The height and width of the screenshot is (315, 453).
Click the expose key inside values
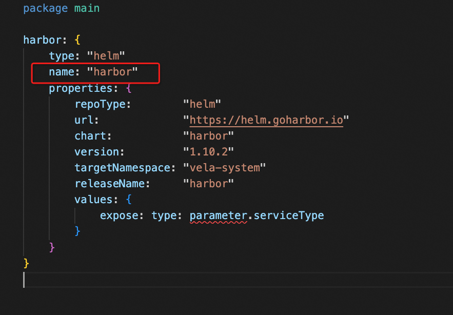(119, 215)
